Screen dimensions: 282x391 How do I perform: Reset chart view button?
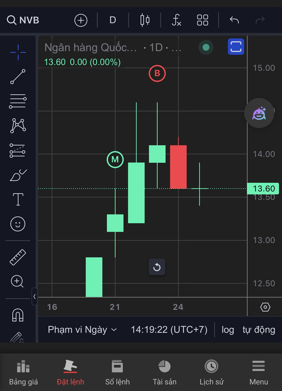(157, 267)
